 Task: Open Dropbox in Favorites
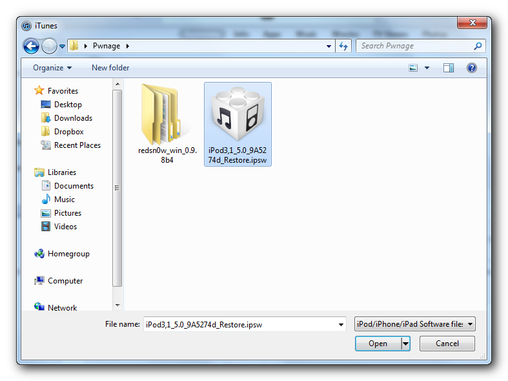pos(68,132)
